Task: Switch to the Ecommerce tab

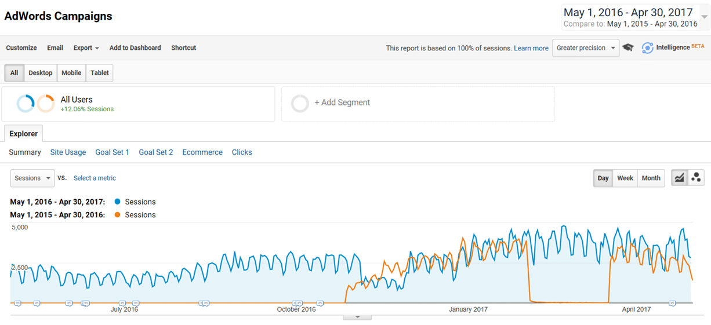Action: 202,152
